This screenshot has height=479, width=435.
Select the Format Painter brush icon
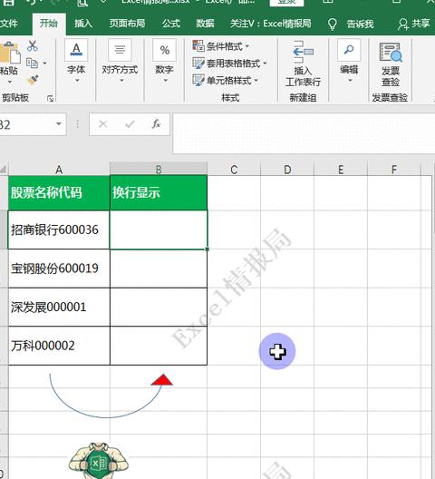[33, 80]
